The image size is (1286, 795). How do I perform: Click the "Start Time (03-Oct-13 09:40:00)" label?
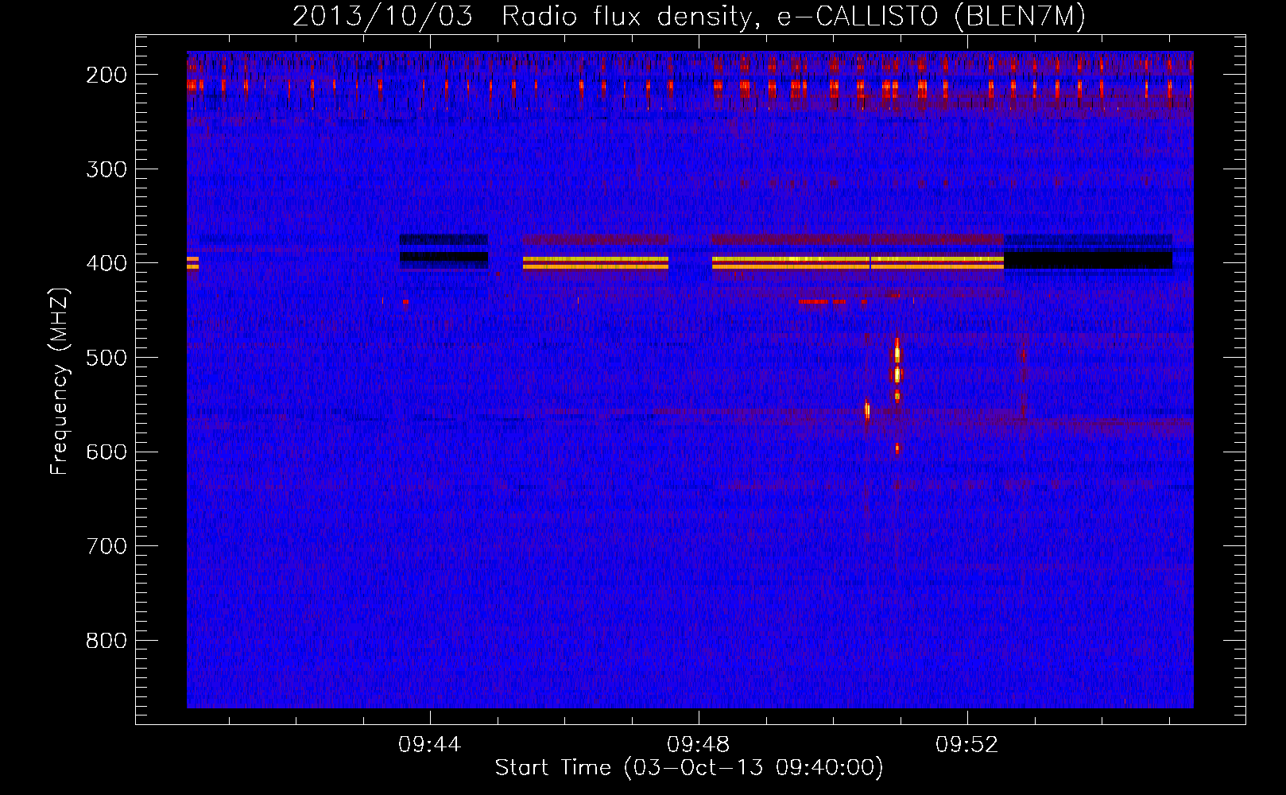point(689,767)
